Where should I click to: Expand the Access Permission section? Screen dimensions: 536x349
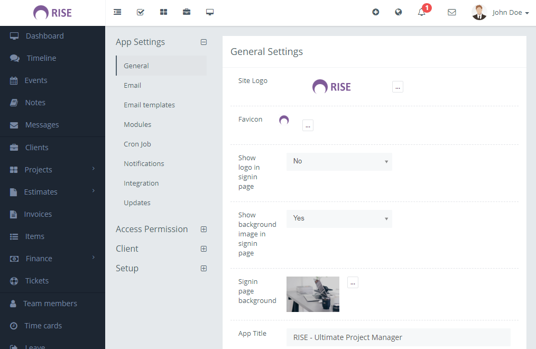click(x=204, y=229)
